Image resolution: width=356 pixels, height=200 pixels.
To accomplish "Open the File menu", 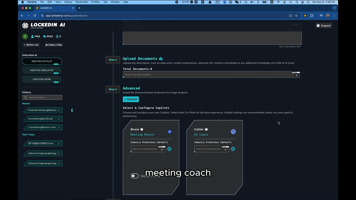I will [x=42, y=2].
